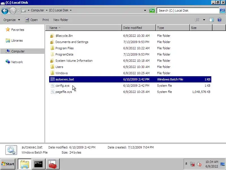Click the drive icon in address bar
The image size is (226, 170).
click(x=24, y=10)
